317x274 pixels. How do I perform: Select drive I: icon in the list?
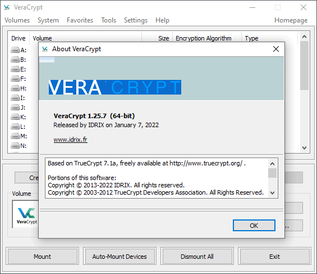point(15,98)
